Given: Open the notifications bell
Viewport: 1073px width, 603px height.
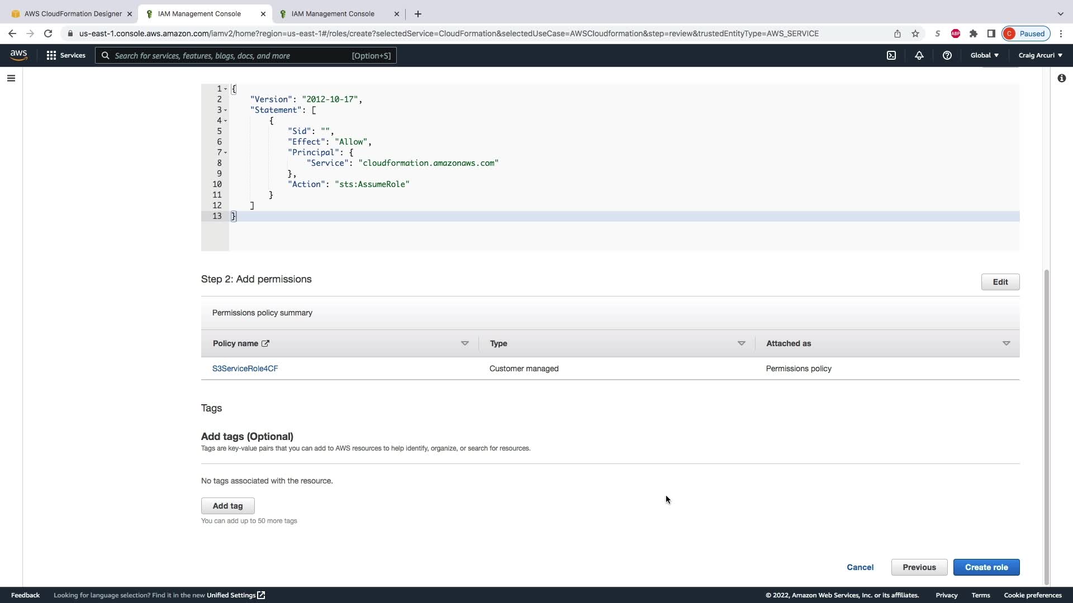Looking at the screenshot, I should click(x=919, y=55).
